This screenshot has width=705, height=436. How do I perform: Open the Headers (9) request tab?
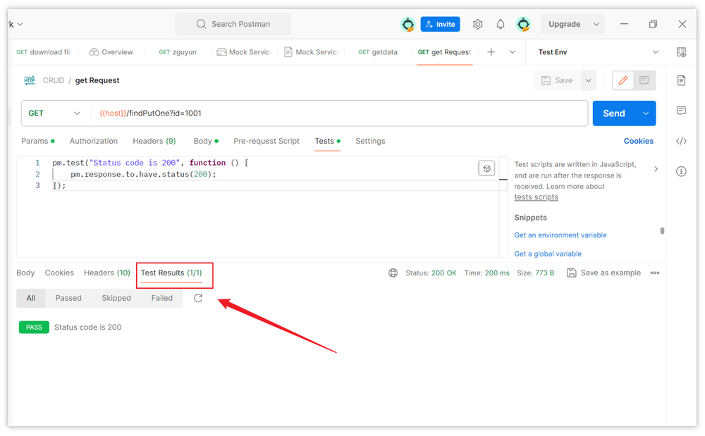point(154,141)
